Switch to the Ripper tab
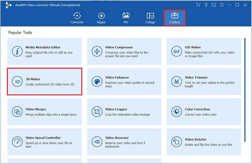The width and height of the screenshot is (252, 164). click(101, 18)
